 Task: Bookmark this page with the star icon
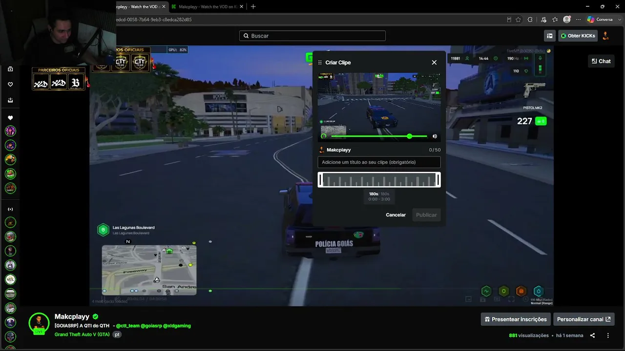(x=519, y=19)
